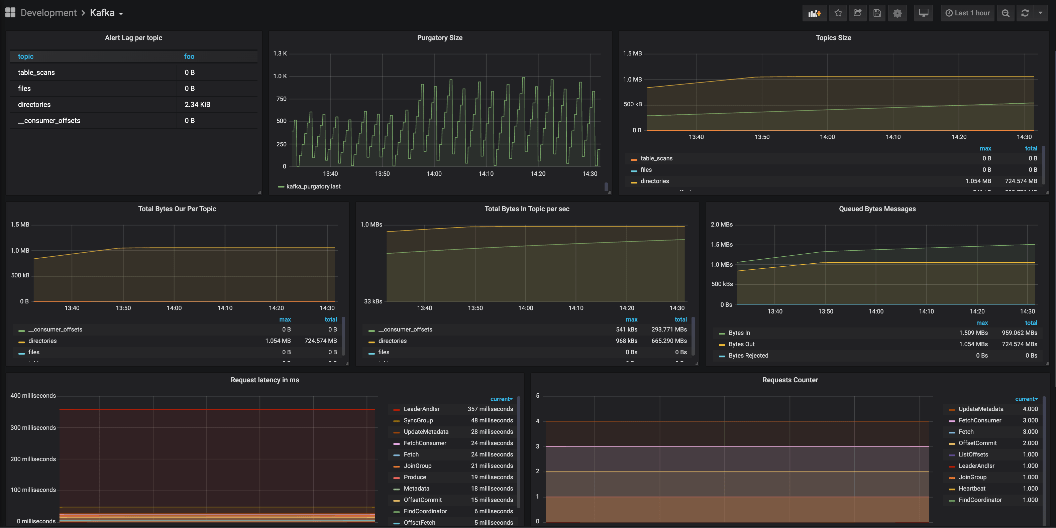Open Last 1 hour time picker
1056x528 pixels.
pos(967,13)
